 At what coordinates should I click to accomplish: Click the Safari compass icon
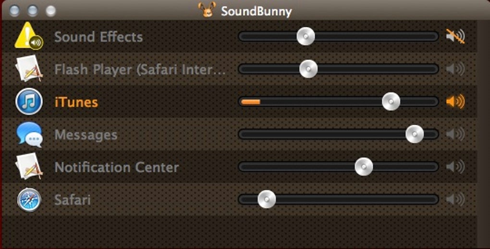pyautogui.click(x=29, y=200)
